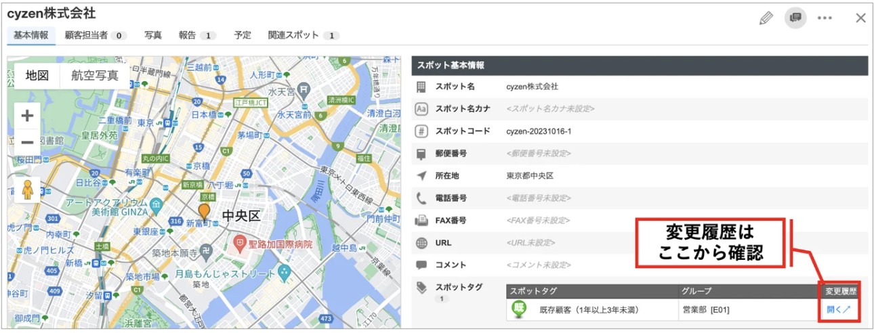Click the コメント未設定 placeholder

click(539, 265)
